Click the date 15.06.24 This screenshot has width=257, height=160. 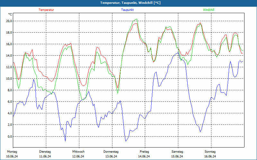pos(177,156)
